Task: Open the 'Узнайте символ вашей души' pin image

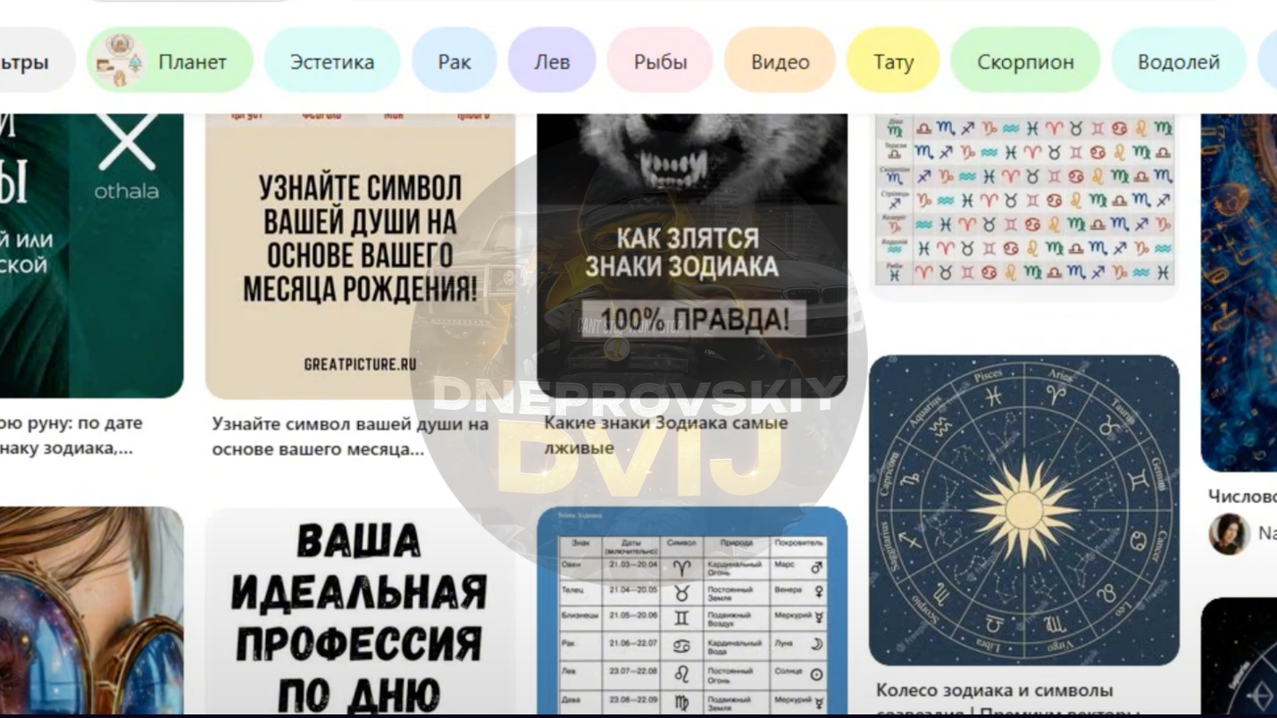Action: pos(360,255)
